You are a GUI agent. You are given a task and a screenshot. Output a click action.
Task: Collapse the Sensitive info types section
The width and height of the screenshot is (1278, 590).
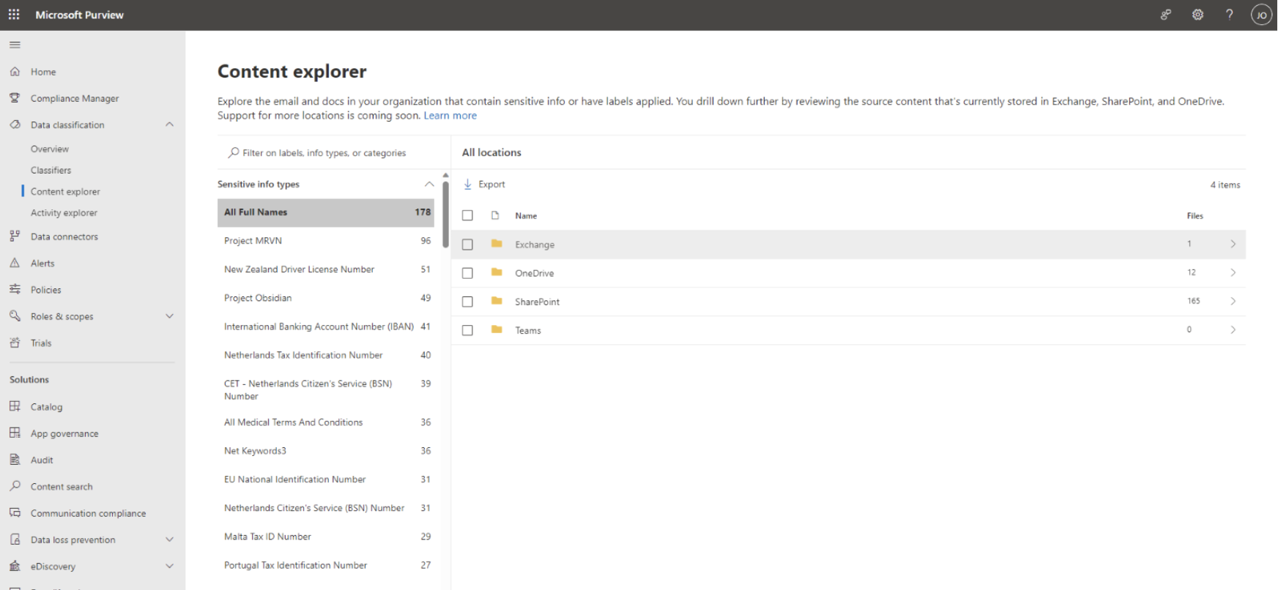(x=429, y=184)
